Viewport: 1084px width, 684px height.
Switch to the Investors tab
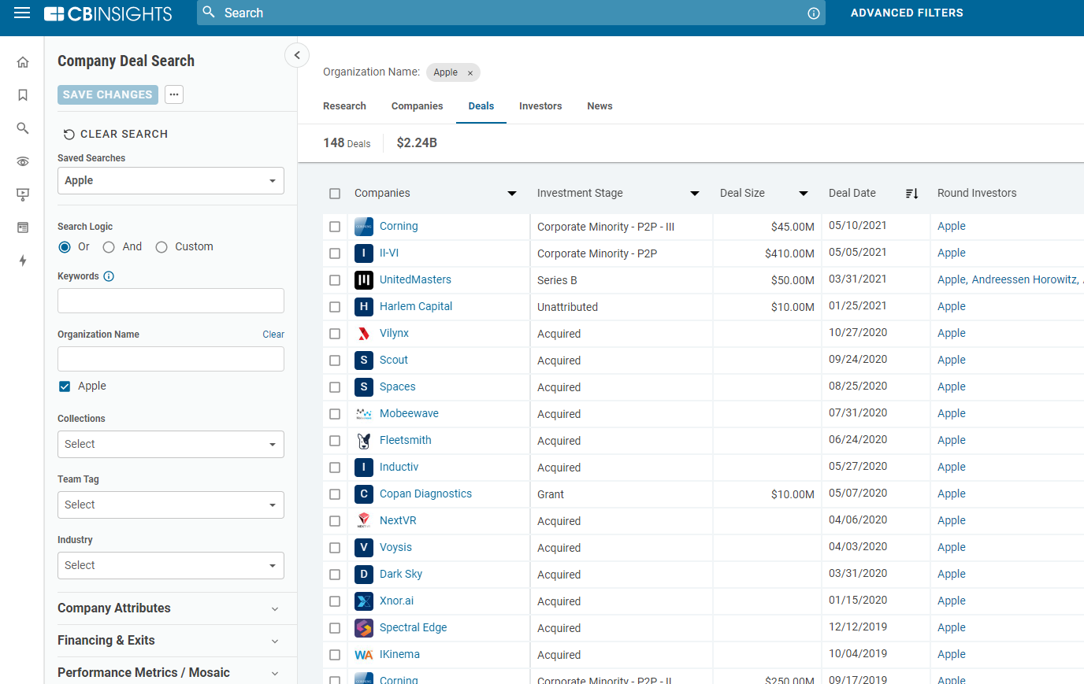[x=540, y=106]
